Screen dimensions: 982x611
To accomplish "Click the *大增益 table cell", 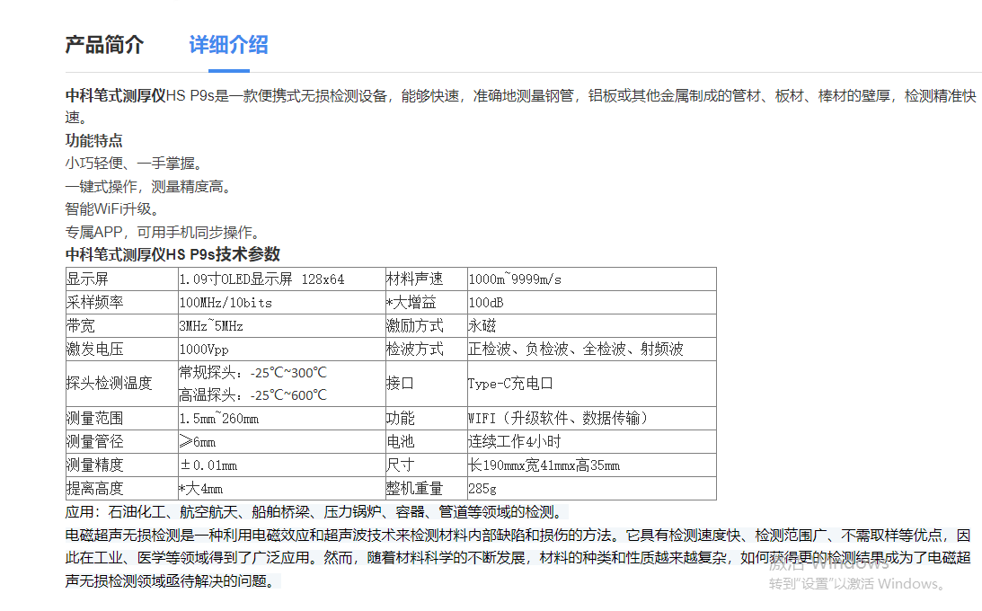I will (x=426, y=303).
